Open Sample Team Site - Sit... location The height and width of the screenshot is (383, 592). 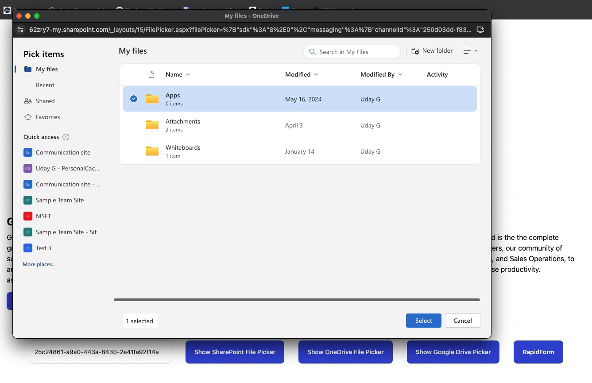pos(68,232)
